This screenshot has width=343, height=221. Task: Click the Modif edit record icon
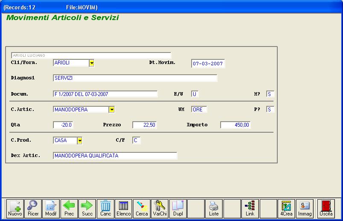point(51,209)
